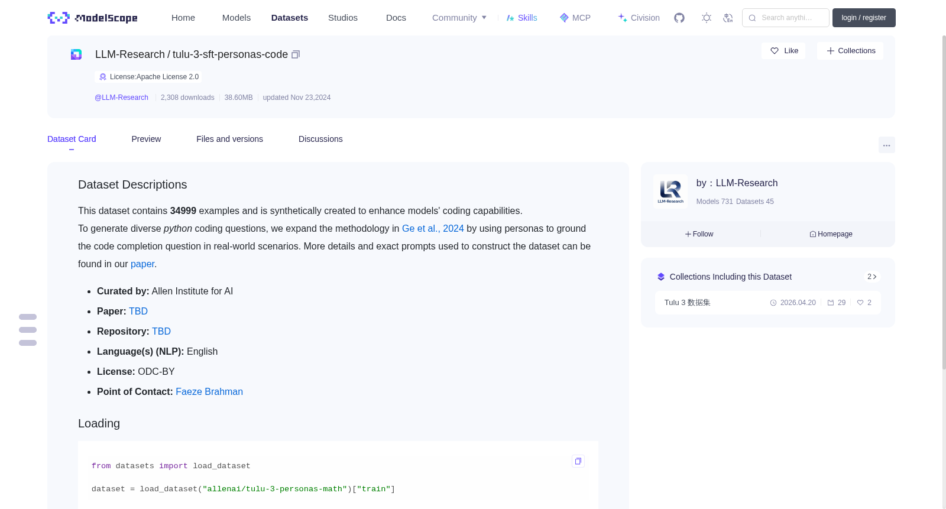
Task: Click the collections stack icon
Action: pos(661,277)
